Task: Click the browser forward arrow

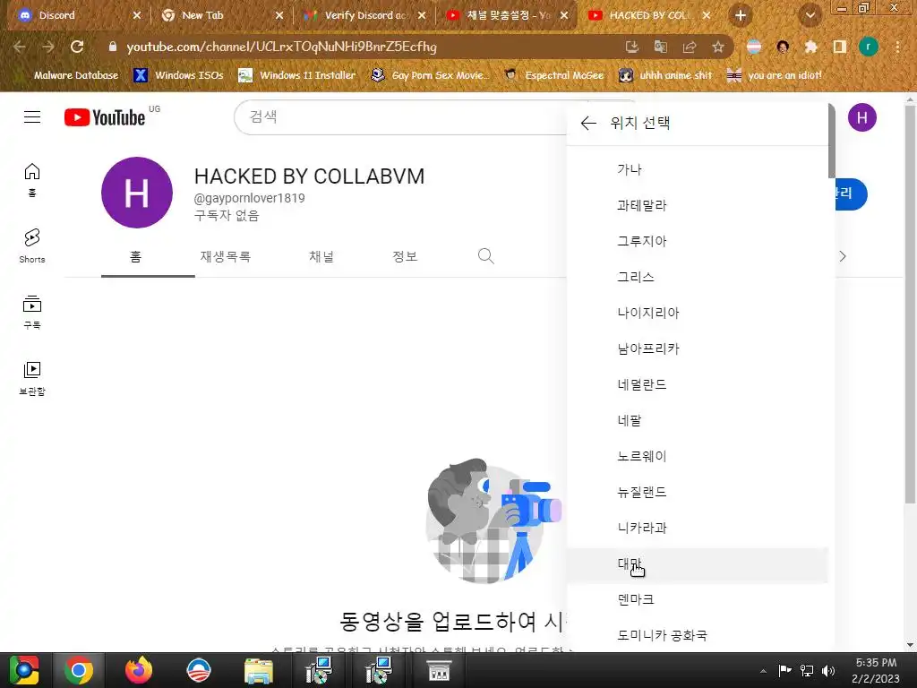Action: pyautogui.click(x=48, y=47)
